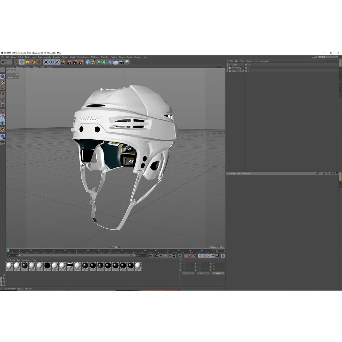
Task: Open Object Manager Bookmarks menu
Action: coord(264,61)
